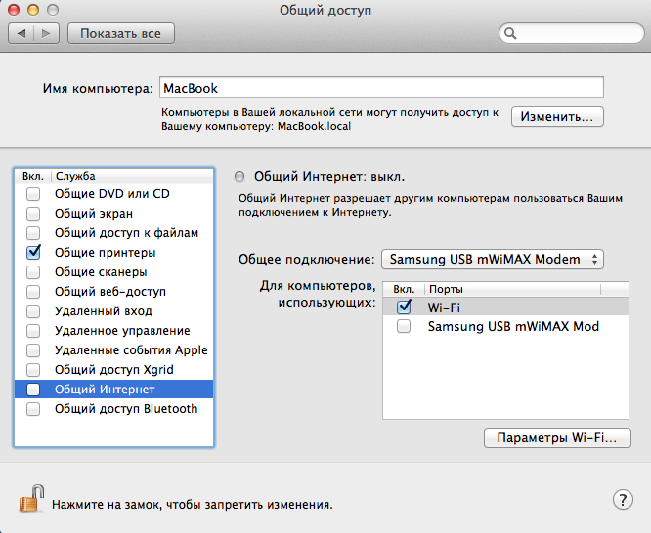The width and height of the screenshot is (651, 533).
Task: Disable the Wi-Fi port checkbox
Action: point(405,307)
